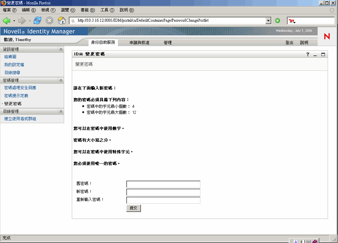
Task: Open the 建立使用者或群組 link
Action: click(20, 119)
